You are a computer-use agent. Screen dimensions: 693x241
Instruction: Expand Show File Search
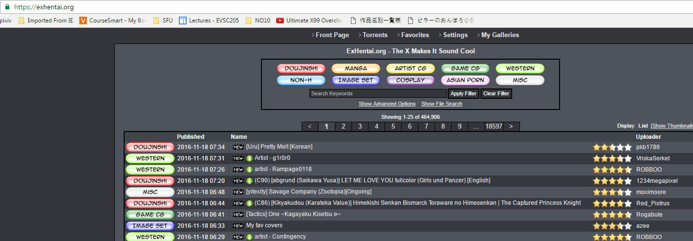[x=442, y=104]
